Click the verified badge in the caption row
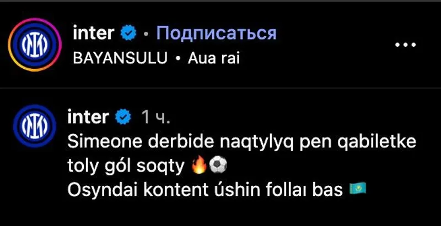The height and width of the screenshot is (226, 441). point(122,117)
